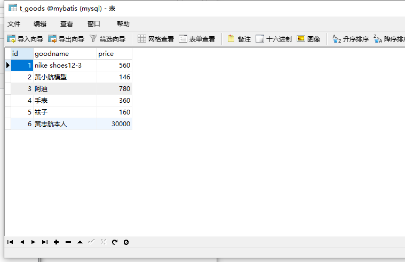Select the id cell with value 4
The image size is (405, 262).
(22, 100)
